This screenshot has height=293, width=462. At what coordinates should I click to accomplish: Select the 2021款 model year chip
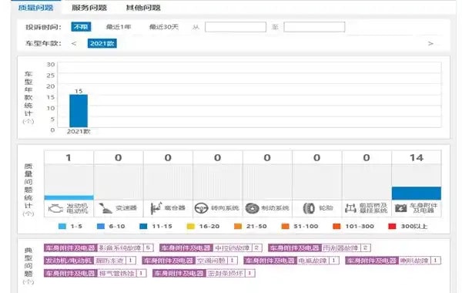[102, 43]
